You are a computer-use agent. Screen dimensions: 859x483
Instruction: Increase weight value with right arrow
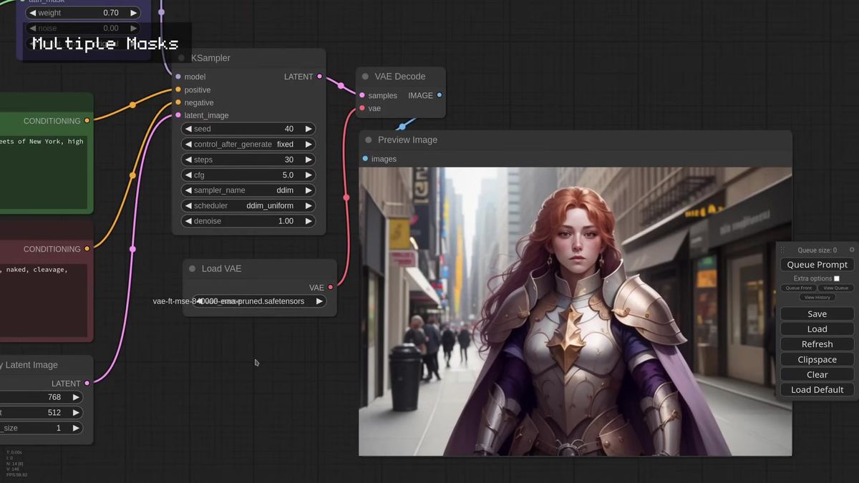[x=133, y=13]
